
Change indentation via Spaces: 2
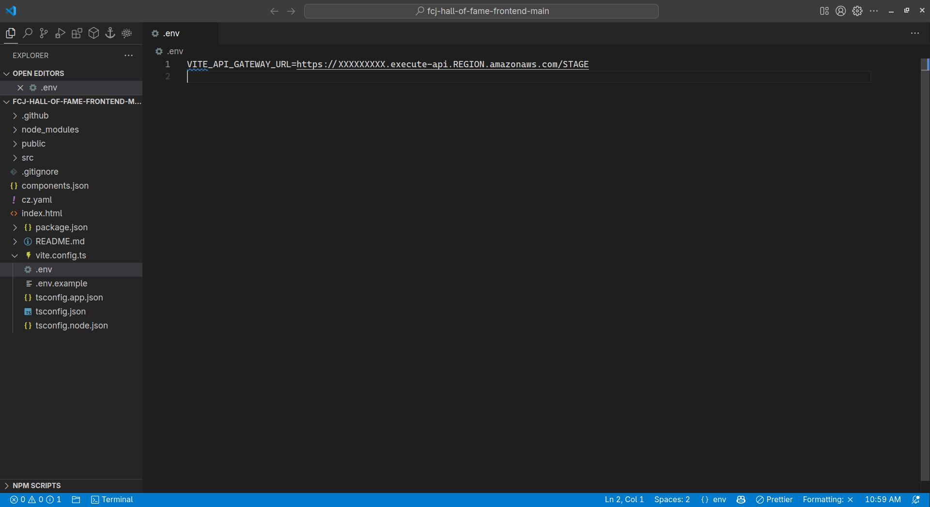(672, 500)
